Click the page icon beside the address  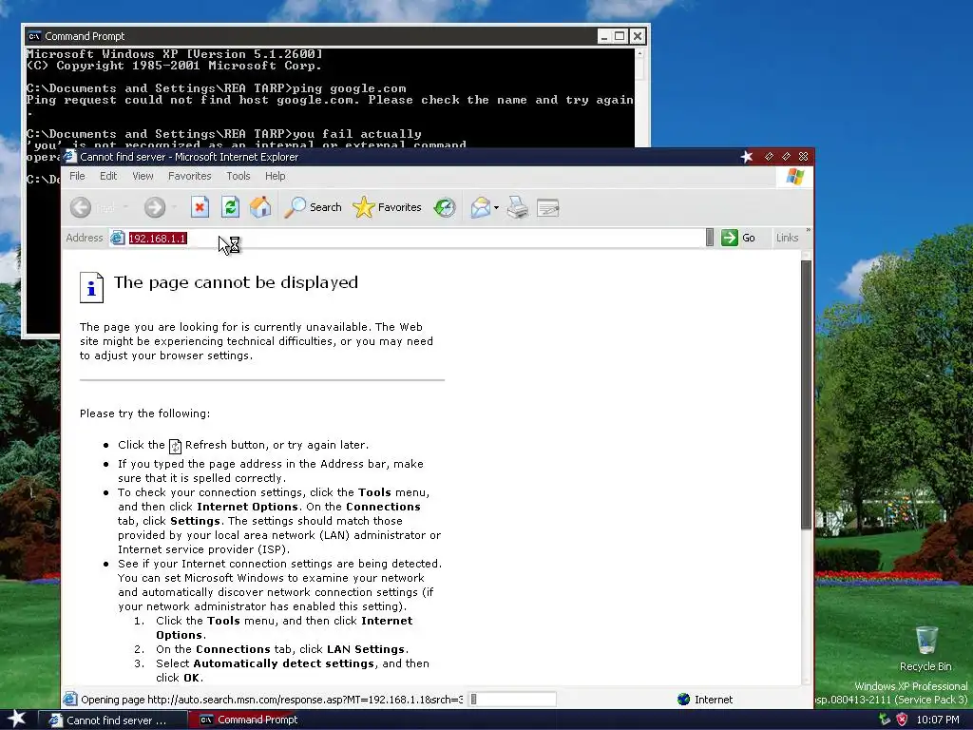pyautogui.click(x=117, y=238)
